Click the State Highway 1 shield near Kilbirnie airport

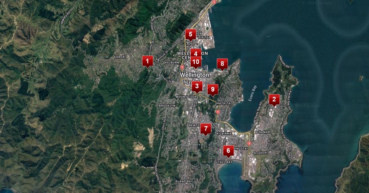(x=249, y=143)
